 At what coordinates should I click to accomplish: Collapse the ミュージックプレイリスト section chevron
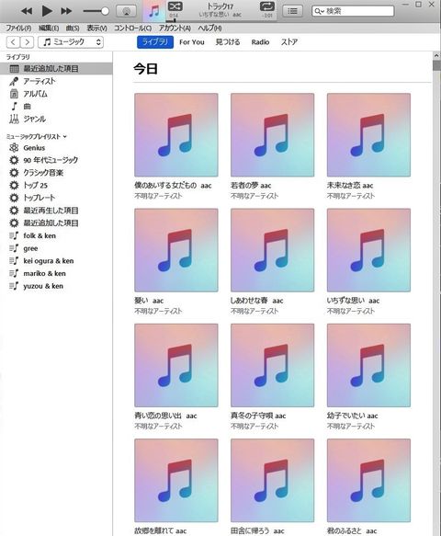click(65, 137)
